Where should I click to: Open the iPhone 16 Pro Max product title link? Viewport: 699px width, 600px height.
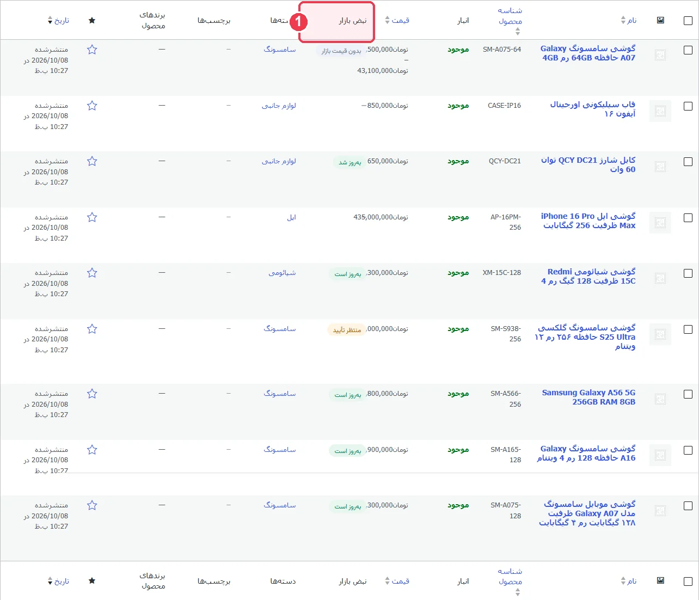coord(588,221)
